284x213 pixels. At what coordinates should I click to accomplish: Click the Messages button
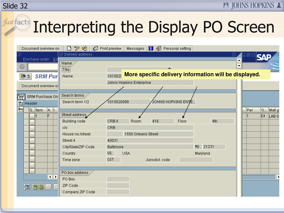(135, 48)
